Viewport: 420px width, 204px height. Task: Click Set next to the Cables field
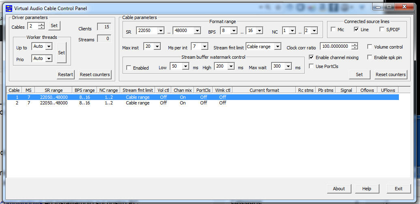54,25
